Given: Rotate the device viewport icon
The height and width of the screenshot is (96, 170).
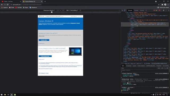Looking at the screenshot, I should click(80, 10).
